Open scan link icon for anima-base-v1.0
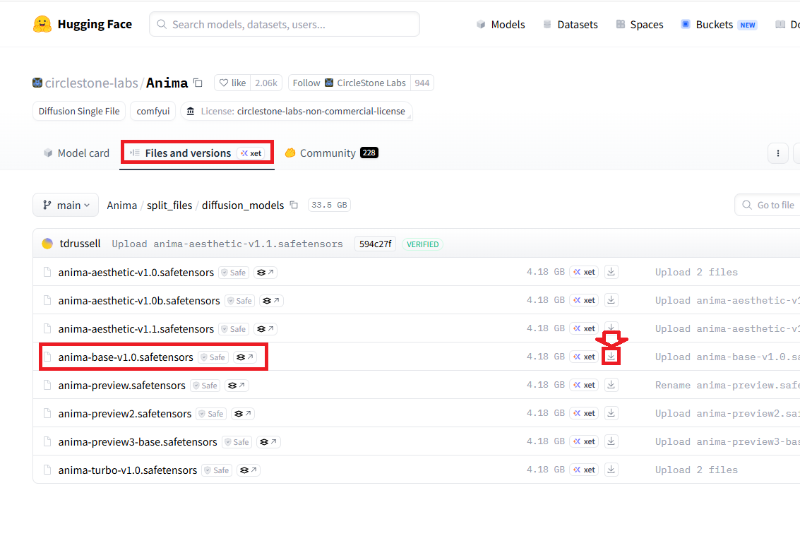Screen dimensions: 800x536 [245, 357]
